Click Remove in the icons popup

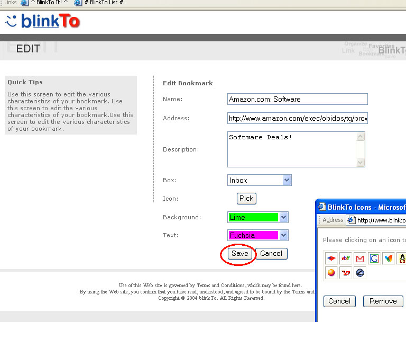pyautogui.click(x=383, y=301)
